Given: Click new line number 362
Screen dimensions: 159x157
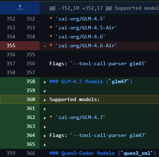Looking at the screenshot, I should click(x=31, y=117).
